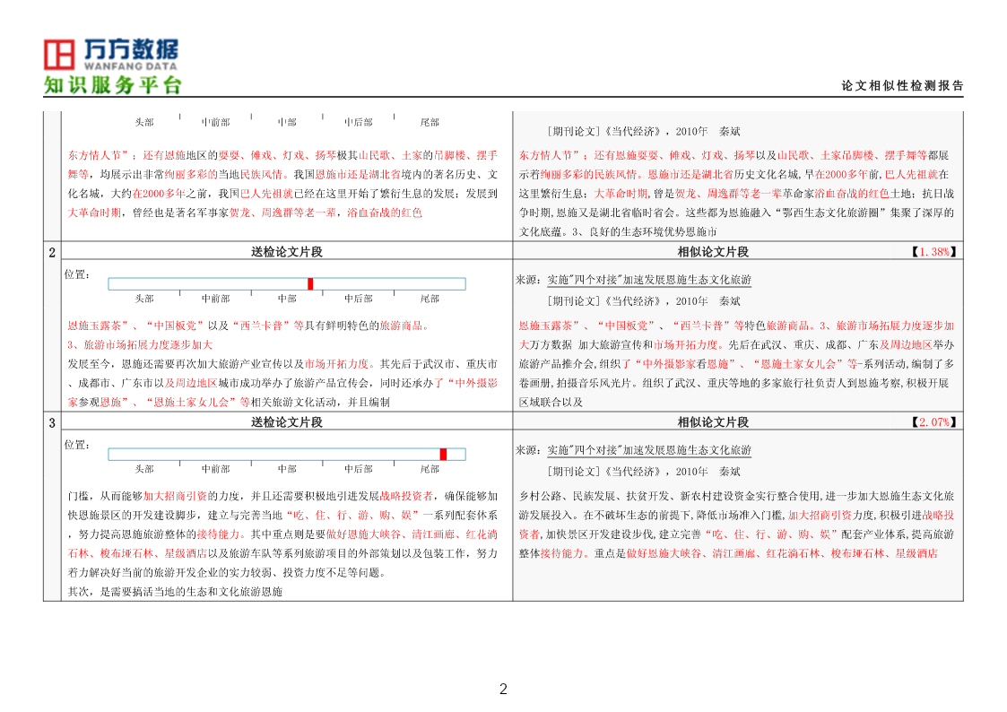Click 来源: label in segment 3
The width and height of the screenshot is (1007, 712).
(x=528, y=450)
